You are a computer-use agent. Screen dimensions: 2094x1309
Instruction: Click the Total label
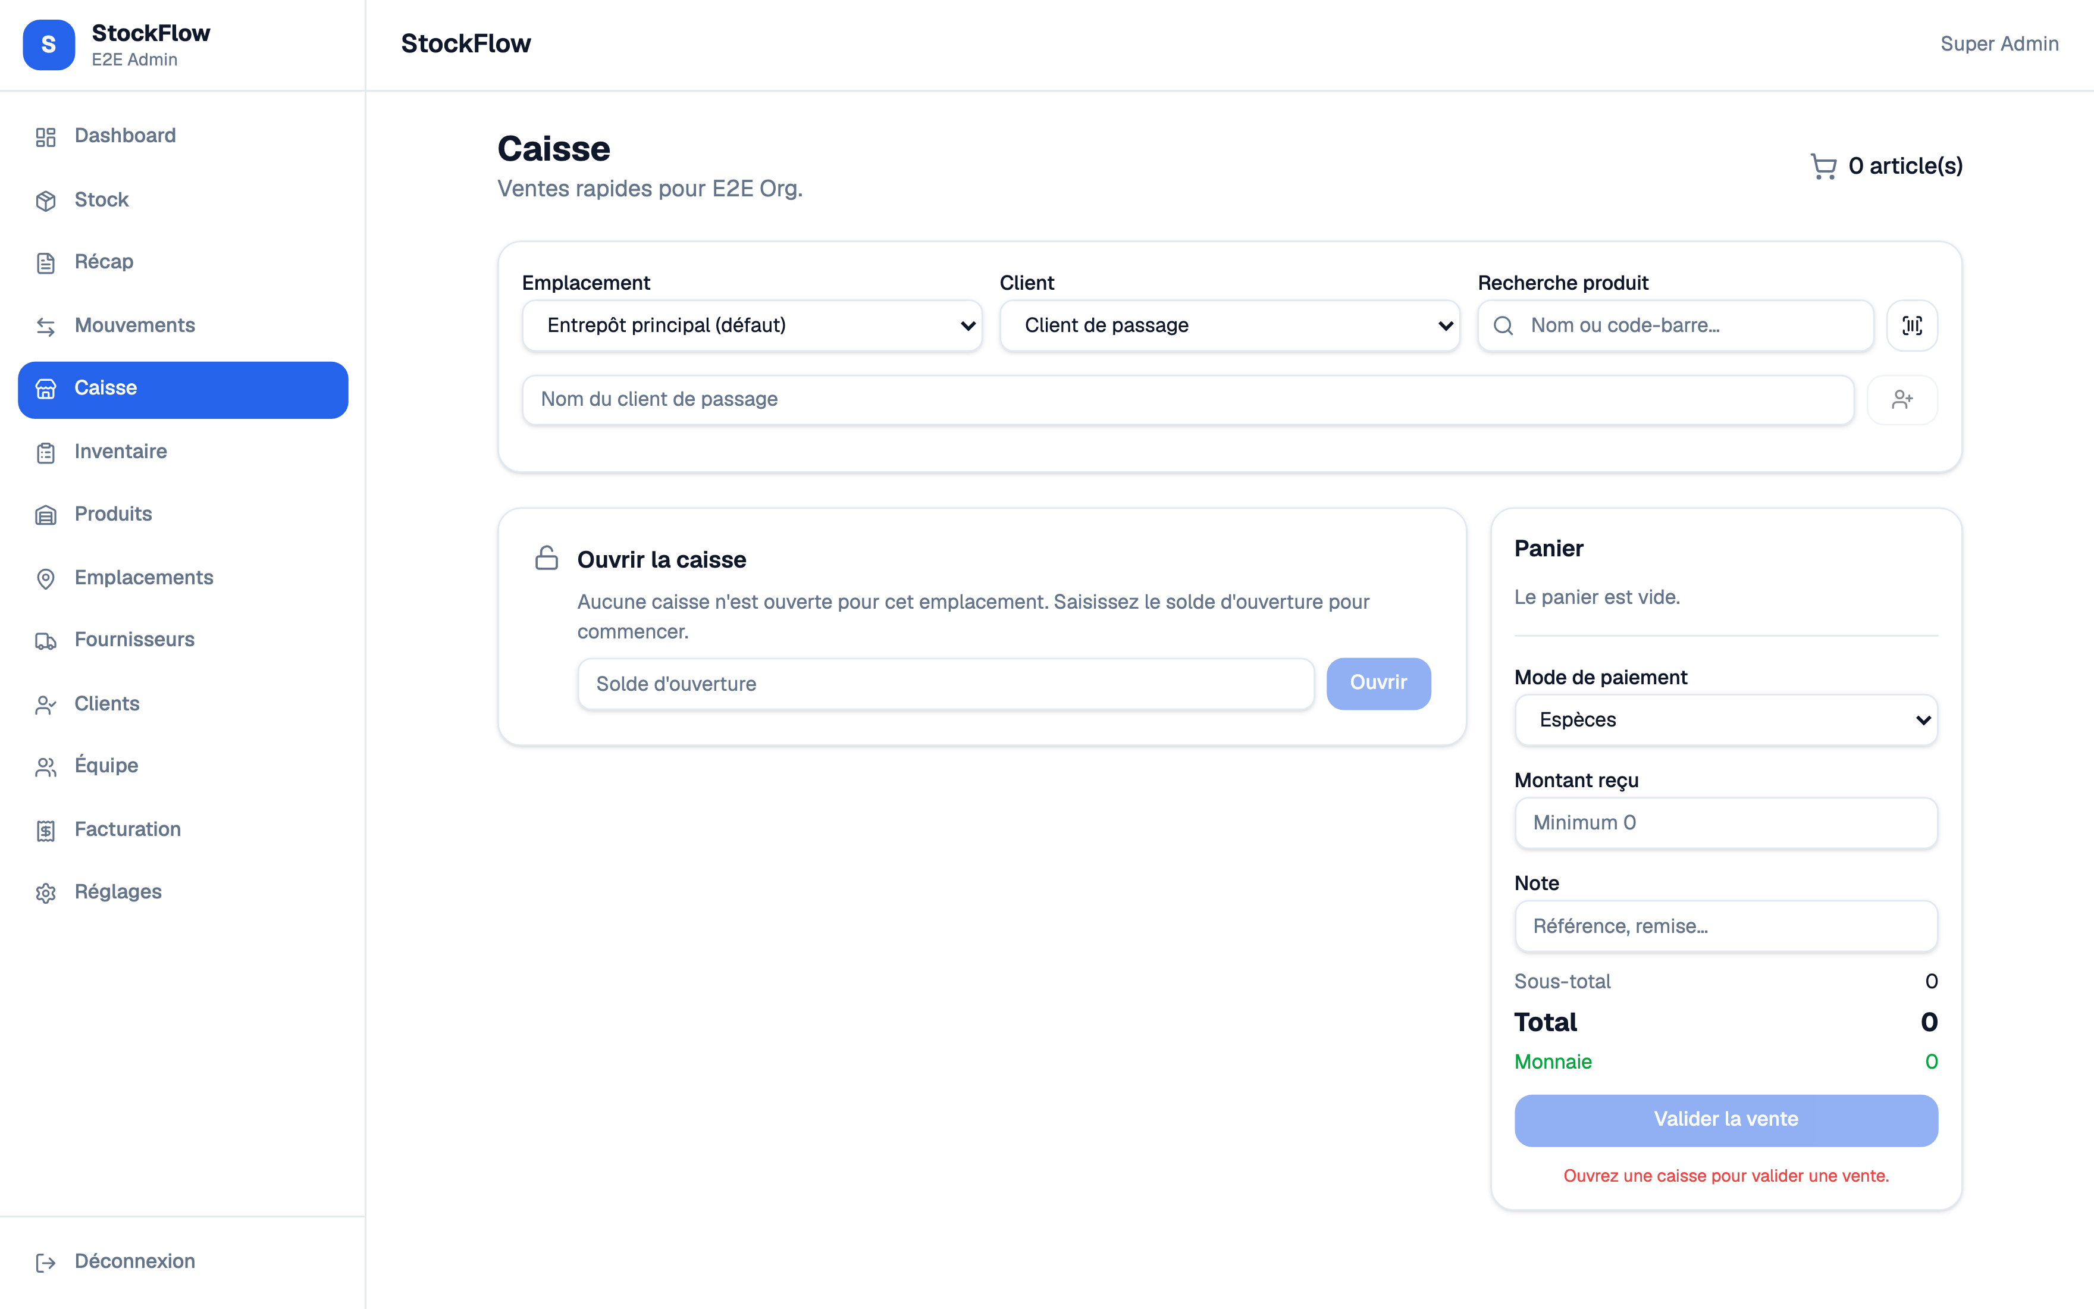pyautogui.click(x=1546, y=1022)
